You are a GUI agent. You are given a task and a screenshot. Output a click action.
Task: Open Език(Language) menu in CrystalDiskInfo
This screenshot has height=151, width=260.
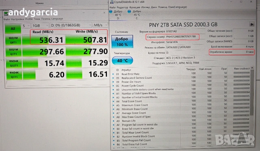click(x=178, y=7)
